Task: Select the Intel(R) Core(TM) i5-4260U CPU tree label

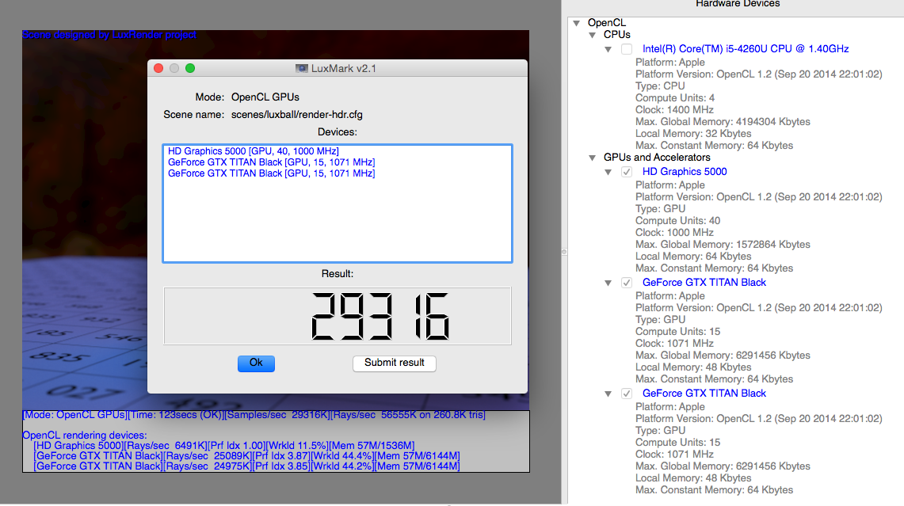Action: click(x=746, y=49)
